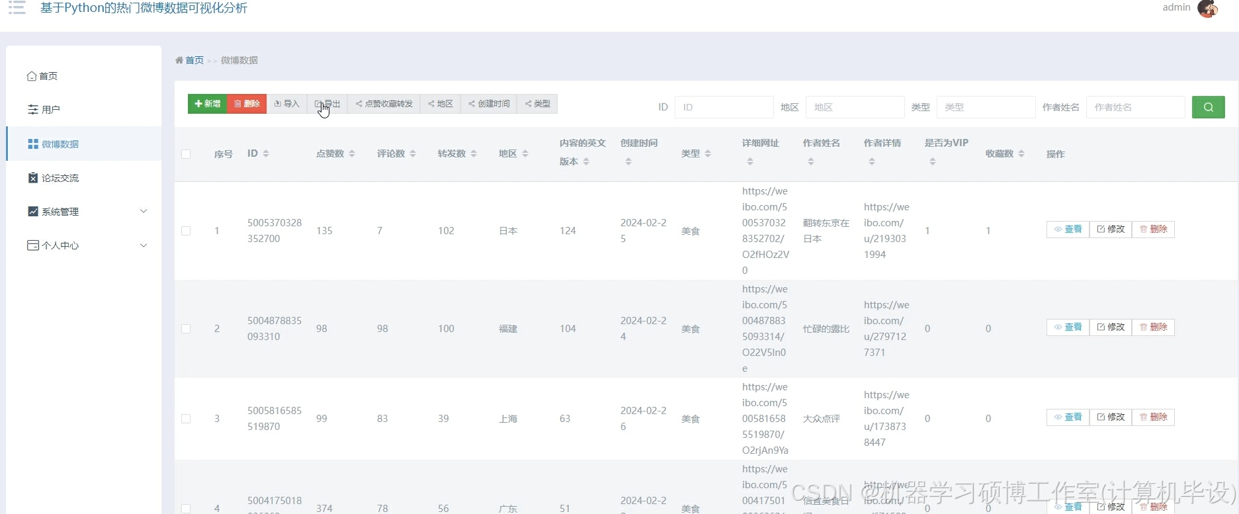This screenshot has height=514, width=1239.
Task: Open the 类型 statistics button
Action: pos(537,104)
